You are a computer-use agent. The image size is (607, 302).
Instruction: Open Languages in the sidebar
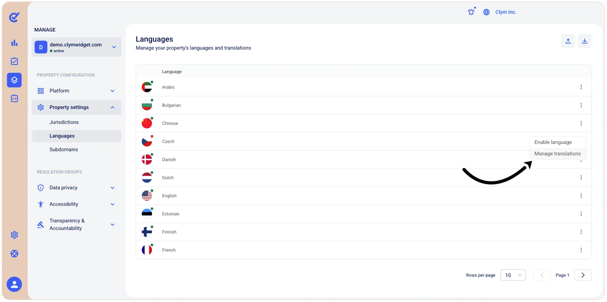[x=76, y=136]
